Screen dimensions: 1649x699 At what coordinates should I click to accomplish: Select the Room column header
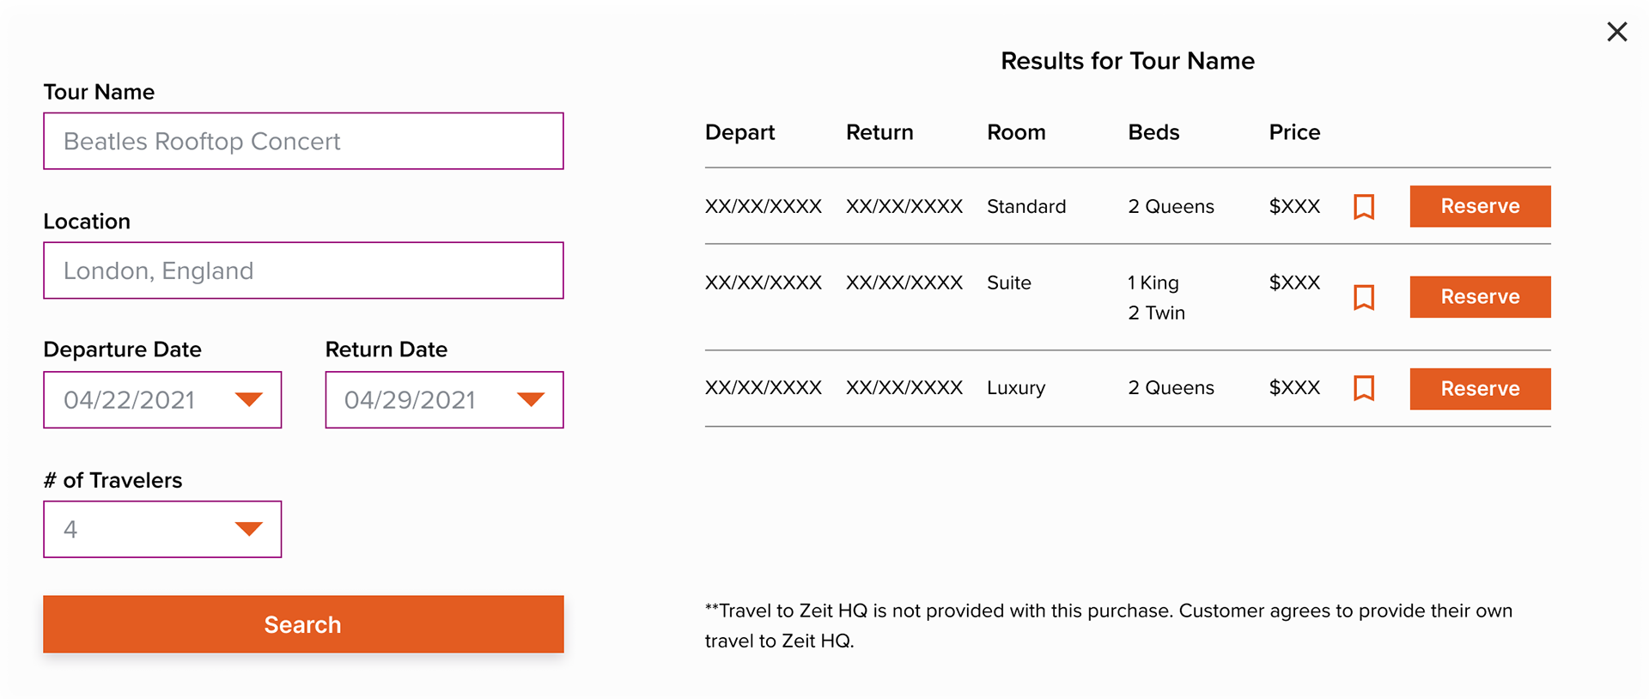click(1016, 132)
